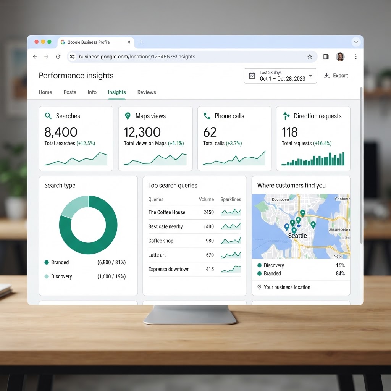Viewport: 391px width, 391px height.
Task: Click the (1,600 / 19%) Discovery value
Action: pos(111,276)
